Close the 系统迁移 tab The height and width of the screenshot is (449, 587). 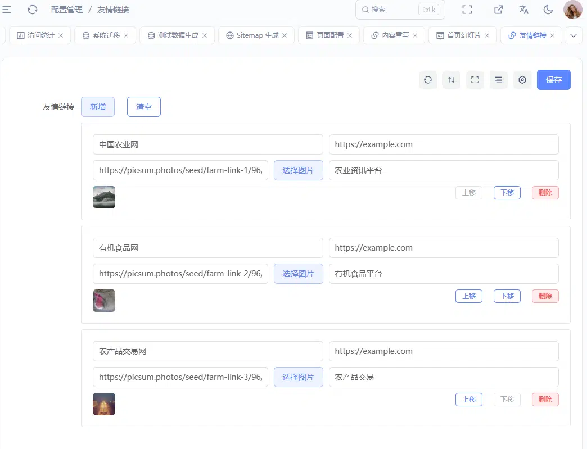[x=126, y=35]
